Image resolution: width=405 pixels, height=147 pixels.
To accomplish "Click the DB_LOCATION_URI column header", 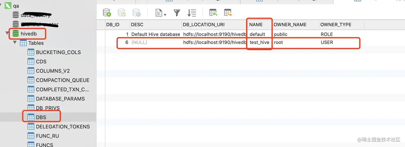I will tap(204, 25).
